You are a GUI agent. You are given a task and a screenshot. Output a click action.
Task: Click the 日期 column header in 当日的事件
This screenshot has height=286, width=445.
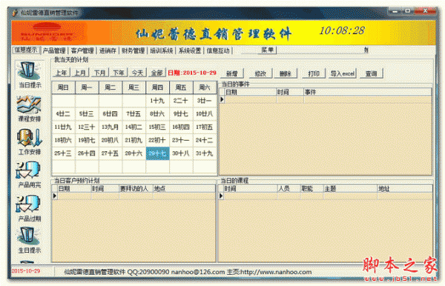251,92
